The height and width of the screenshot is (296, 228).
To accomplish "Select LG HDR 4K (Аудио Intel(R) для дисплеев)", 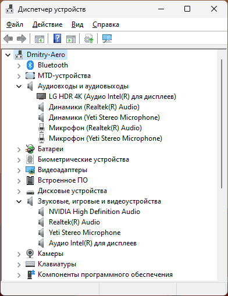I will tap(112, 97).
